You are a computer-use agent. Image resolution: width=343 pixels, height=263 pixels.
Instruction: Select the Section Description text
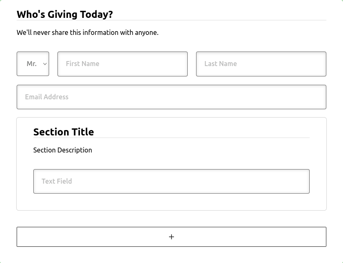pyautogui.click(x=62, y=150)
